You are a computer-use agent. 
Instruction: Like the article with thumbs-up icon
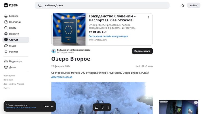click(x=96, y=107)
